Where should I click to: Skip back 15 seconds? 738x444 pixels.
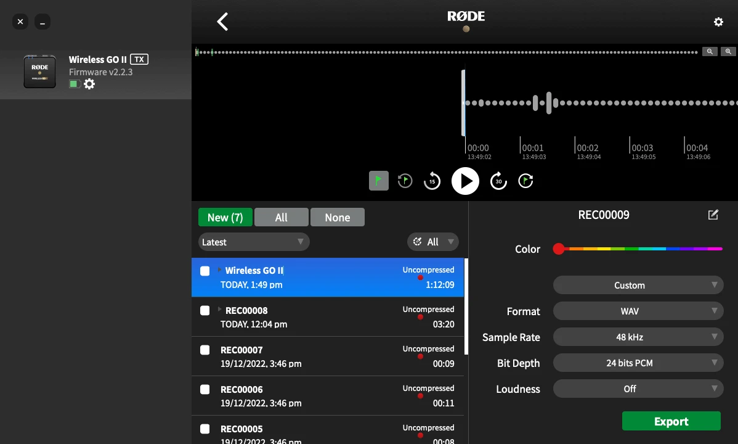[x=432, y=181]
